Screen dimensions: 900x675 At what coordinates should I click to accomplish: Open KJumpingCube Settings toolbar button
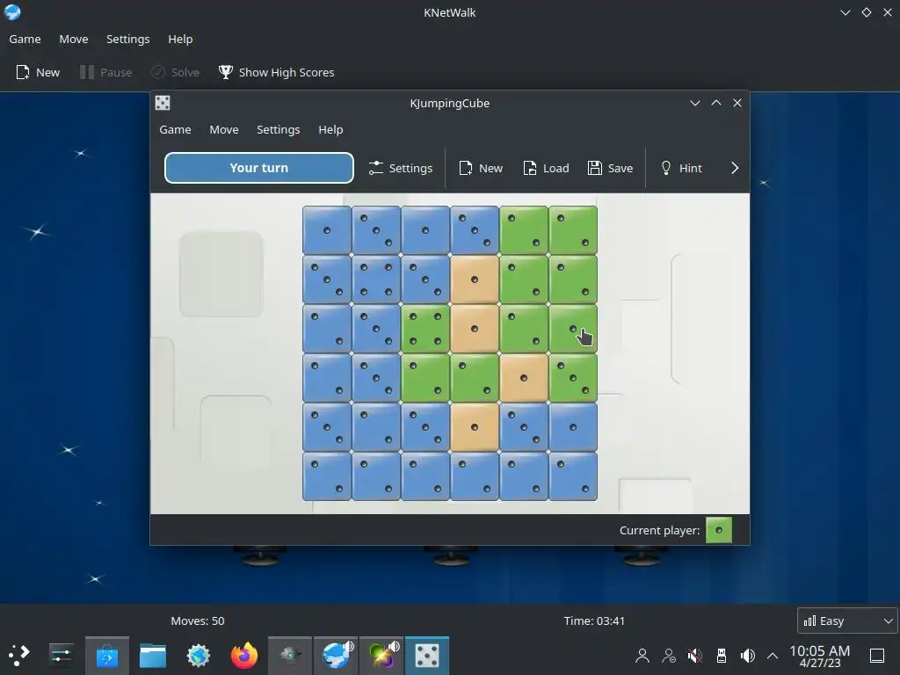(x=400, y=168)
